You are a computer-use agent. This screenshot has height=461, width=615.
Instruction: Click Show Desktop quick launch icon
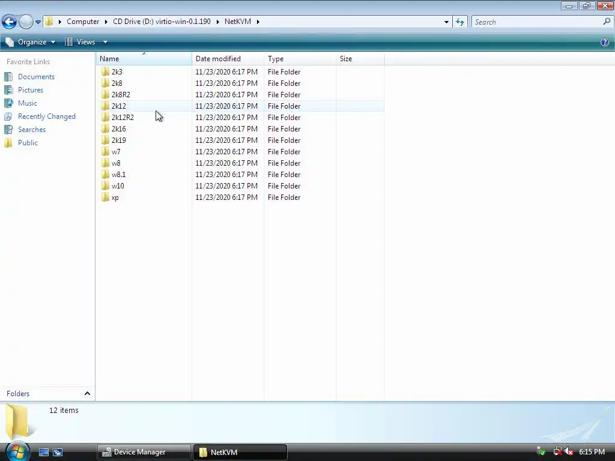click(x=44, y=453)
